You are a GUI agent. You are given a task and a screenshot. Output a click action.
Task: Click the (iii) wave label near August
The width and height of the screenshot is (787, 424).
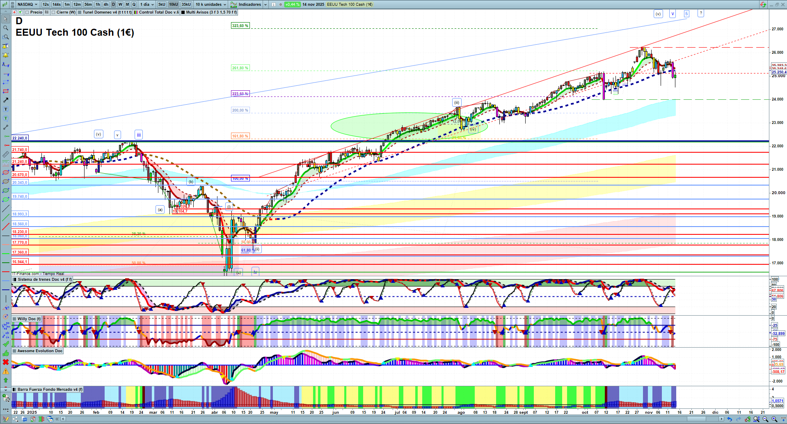point(457,103)
